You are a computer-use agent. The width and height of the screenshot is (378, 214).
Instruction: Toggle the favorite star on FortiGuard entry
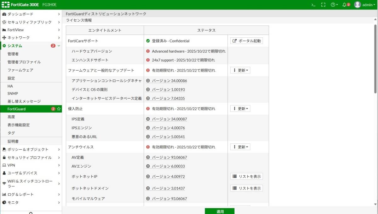click(59, 109)
